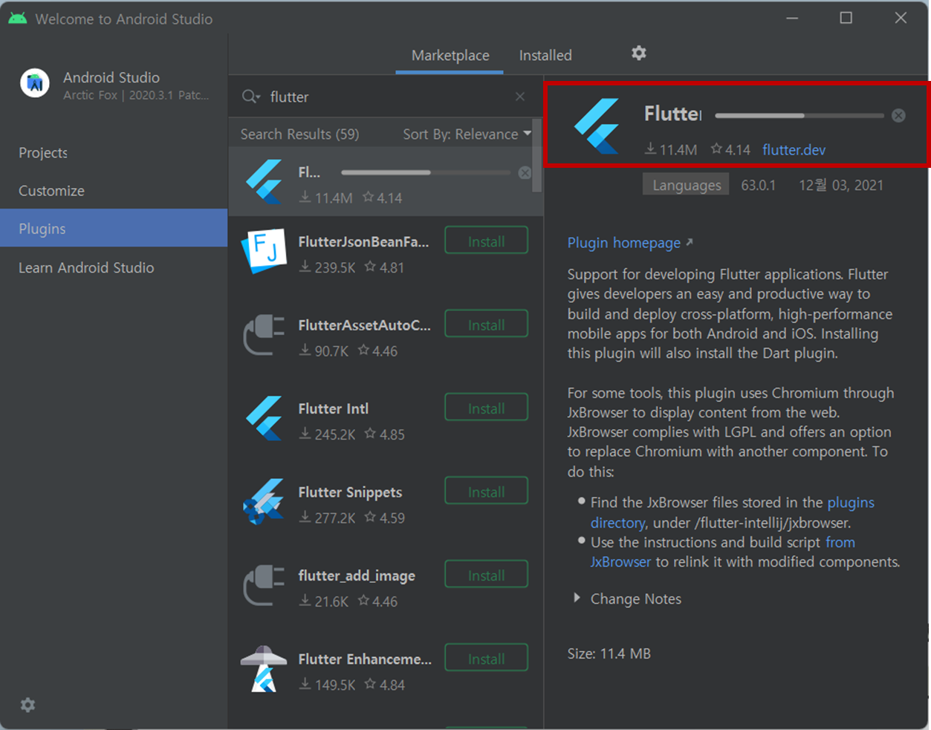Click the version 63.0.1 text
The width and height of the screenshot is (931, 730).
point(758,185)
